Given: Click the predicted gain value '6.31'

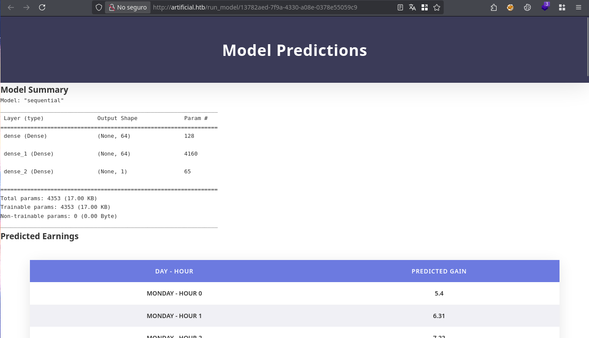Looking at the screenshot, I should point(439,316).
